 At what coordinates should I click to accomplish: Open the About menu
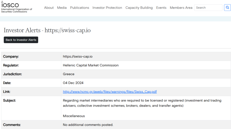49,8
